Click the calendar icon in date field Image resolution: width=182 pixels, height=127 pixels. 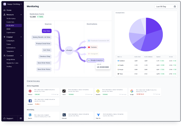tap(175, 7)
